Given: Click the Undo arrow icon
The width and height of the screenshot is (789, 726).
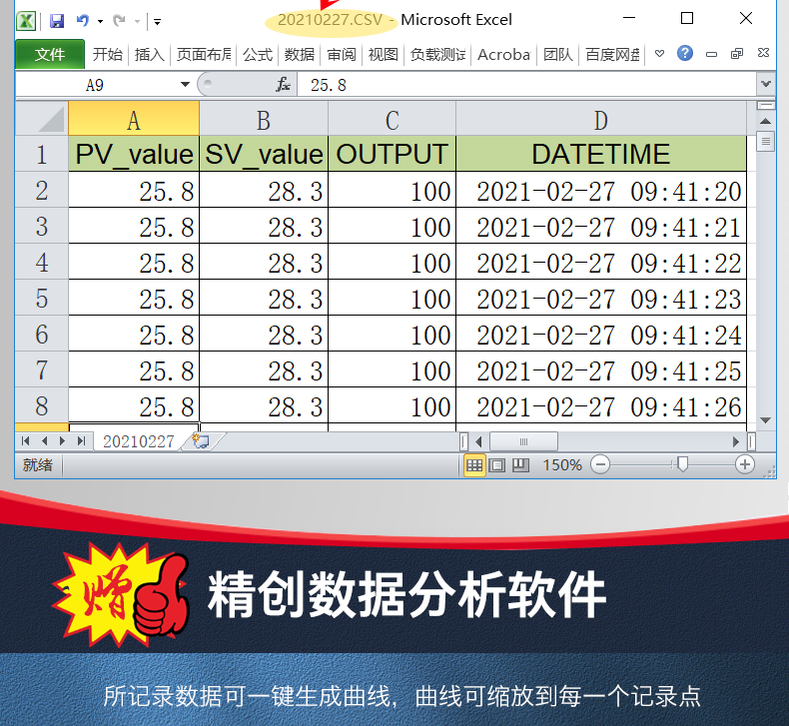Looking at the screenshot, I should (83, 20).
